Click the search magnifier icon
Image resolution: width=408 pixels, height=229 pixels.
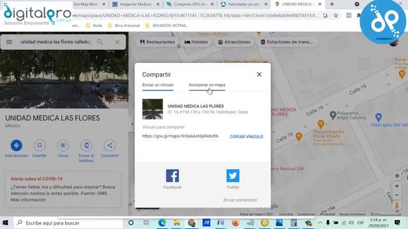(x=100, y=42)
